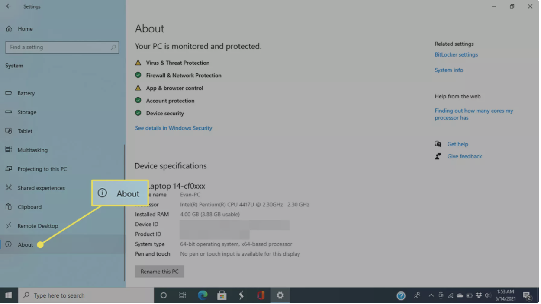Open the Get help link

457,144
